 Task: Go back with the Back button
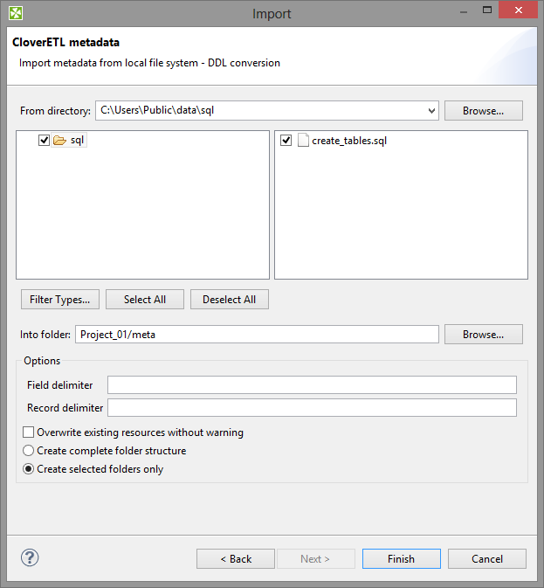(x=236, y=559)
